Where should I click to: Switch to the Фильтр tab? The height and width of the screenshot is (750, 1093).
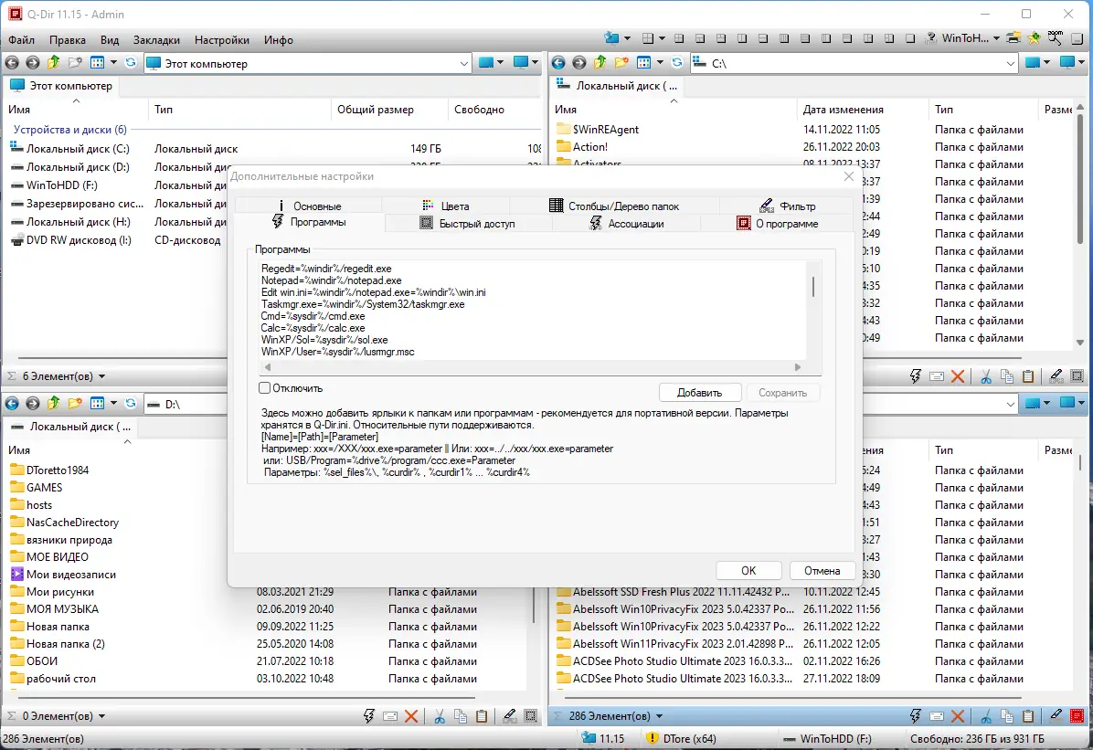[787, 206]
